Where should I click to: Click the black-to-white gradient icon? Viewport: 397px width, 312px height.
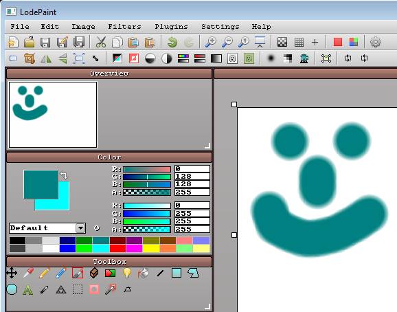click(216, 58)
